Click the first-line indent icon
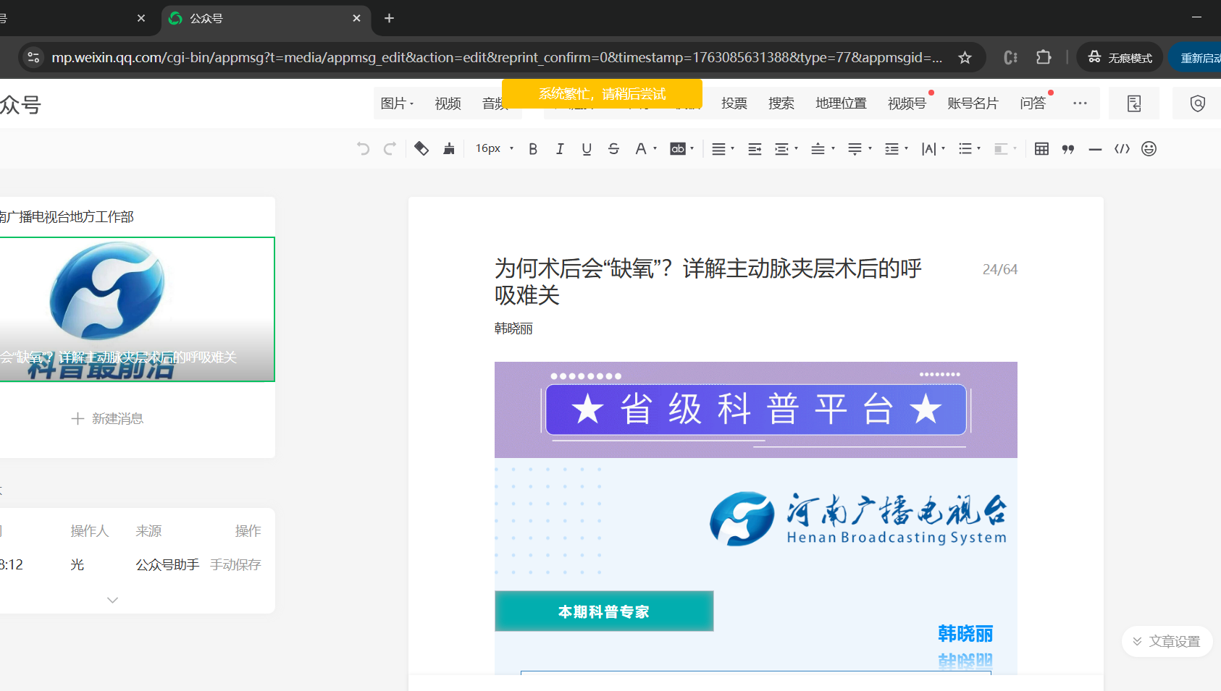Image resolution: width=1221 pixels, height=691 pixels. click(755, 149)
